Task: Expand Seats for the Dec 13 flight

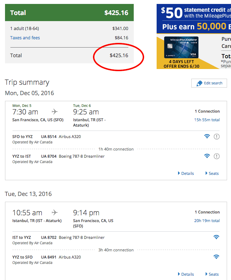Action: [212, 274]
